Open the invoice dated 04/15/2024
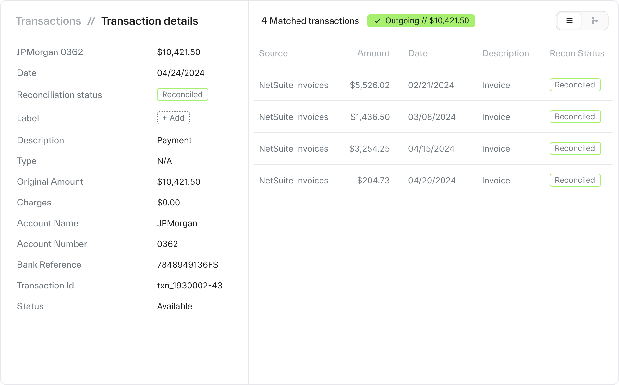Screen dimensions: 619x385 pos(431,149)
